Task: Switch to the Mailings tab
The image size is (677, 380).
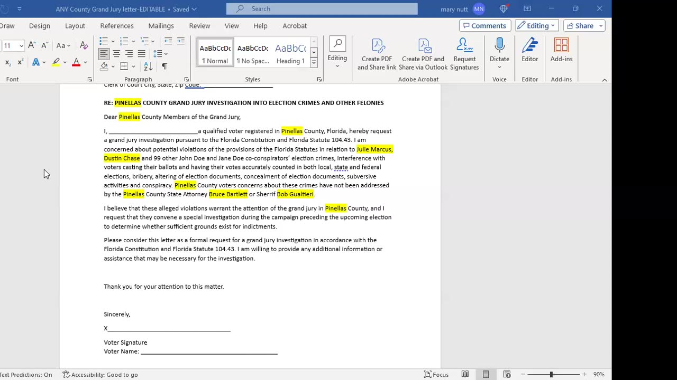Action: pyautogui.click(x=161, y=25)
